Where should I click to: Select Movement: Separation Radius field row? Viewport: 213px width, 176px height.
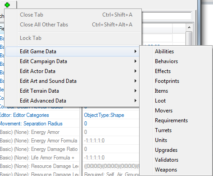coord(40,124)
